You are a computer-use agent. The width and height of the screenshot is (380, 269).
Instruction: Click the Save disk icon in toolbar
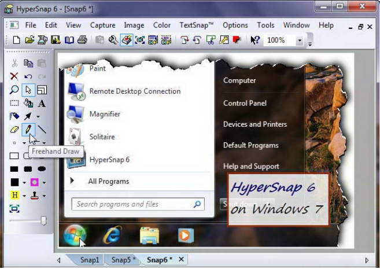(56, 40)
